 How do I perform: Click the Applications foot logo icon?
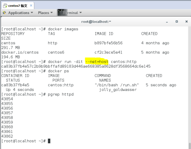tap(5, 13)
